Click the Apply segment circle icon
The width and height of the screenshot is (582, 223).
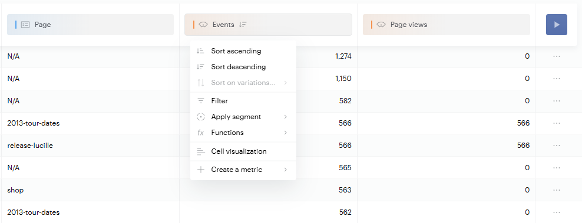pyautogui.click(x=201, y=117)
